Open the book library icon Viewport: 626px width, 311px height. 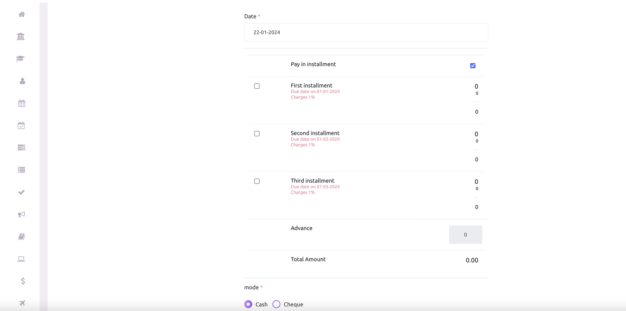pyautogui.click(x=22, y=237)
